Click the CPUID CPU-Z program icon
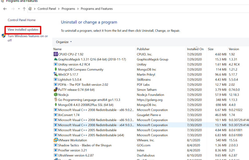 coord(56,54)
